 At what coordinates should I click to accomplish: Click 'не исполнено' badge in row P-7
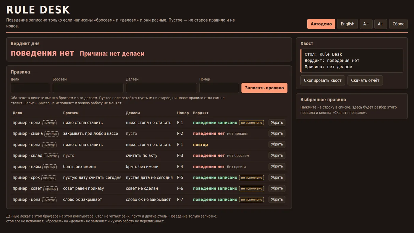[251, 200]
